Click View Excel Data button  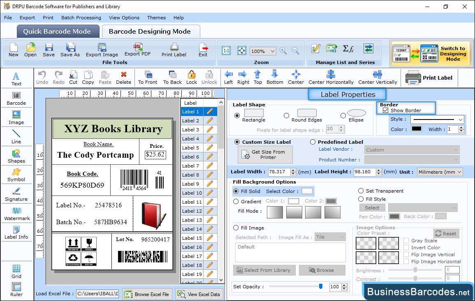pos(199,294)
